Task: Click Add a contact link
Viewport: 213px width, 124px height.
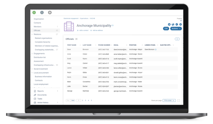Action: (84, 30)
